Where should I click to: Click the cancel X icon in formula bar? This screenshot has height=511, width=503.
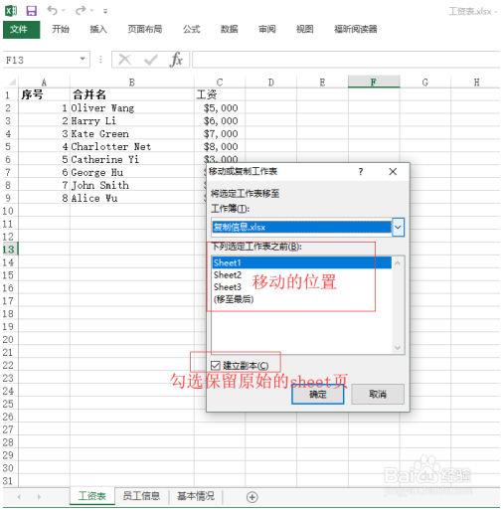[125, 60]
